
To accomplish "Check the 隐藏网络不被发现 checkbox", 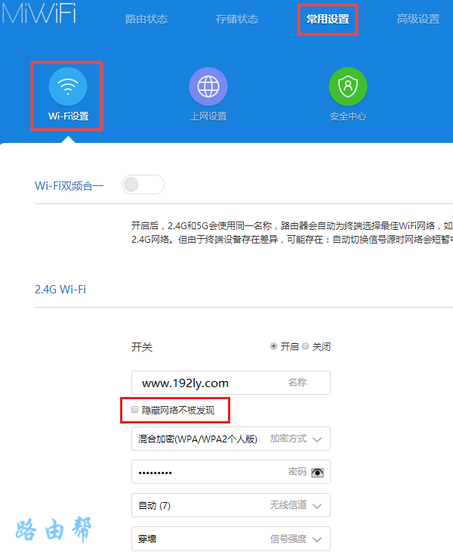I will (135, 410).
